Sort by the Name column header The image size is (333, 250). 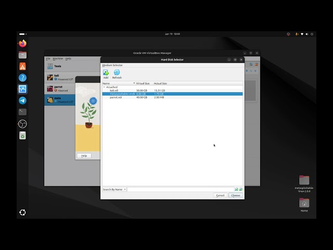point(119,83)
